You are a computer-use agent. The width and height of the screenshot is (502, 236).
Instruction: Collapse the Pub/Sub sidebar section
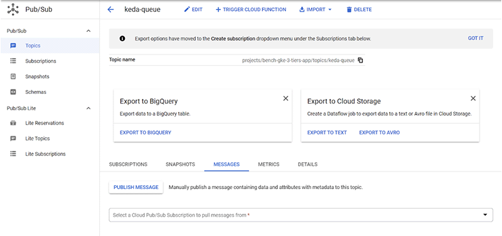pos(88,31)
